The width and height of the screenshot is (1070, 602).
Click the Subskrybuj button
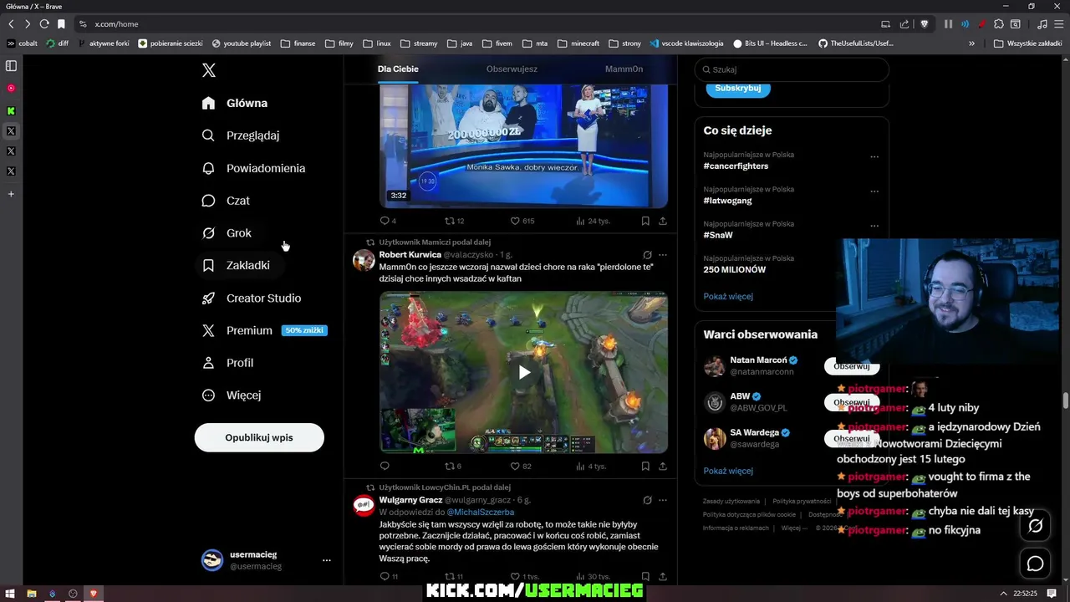click(x=738, y=89)
